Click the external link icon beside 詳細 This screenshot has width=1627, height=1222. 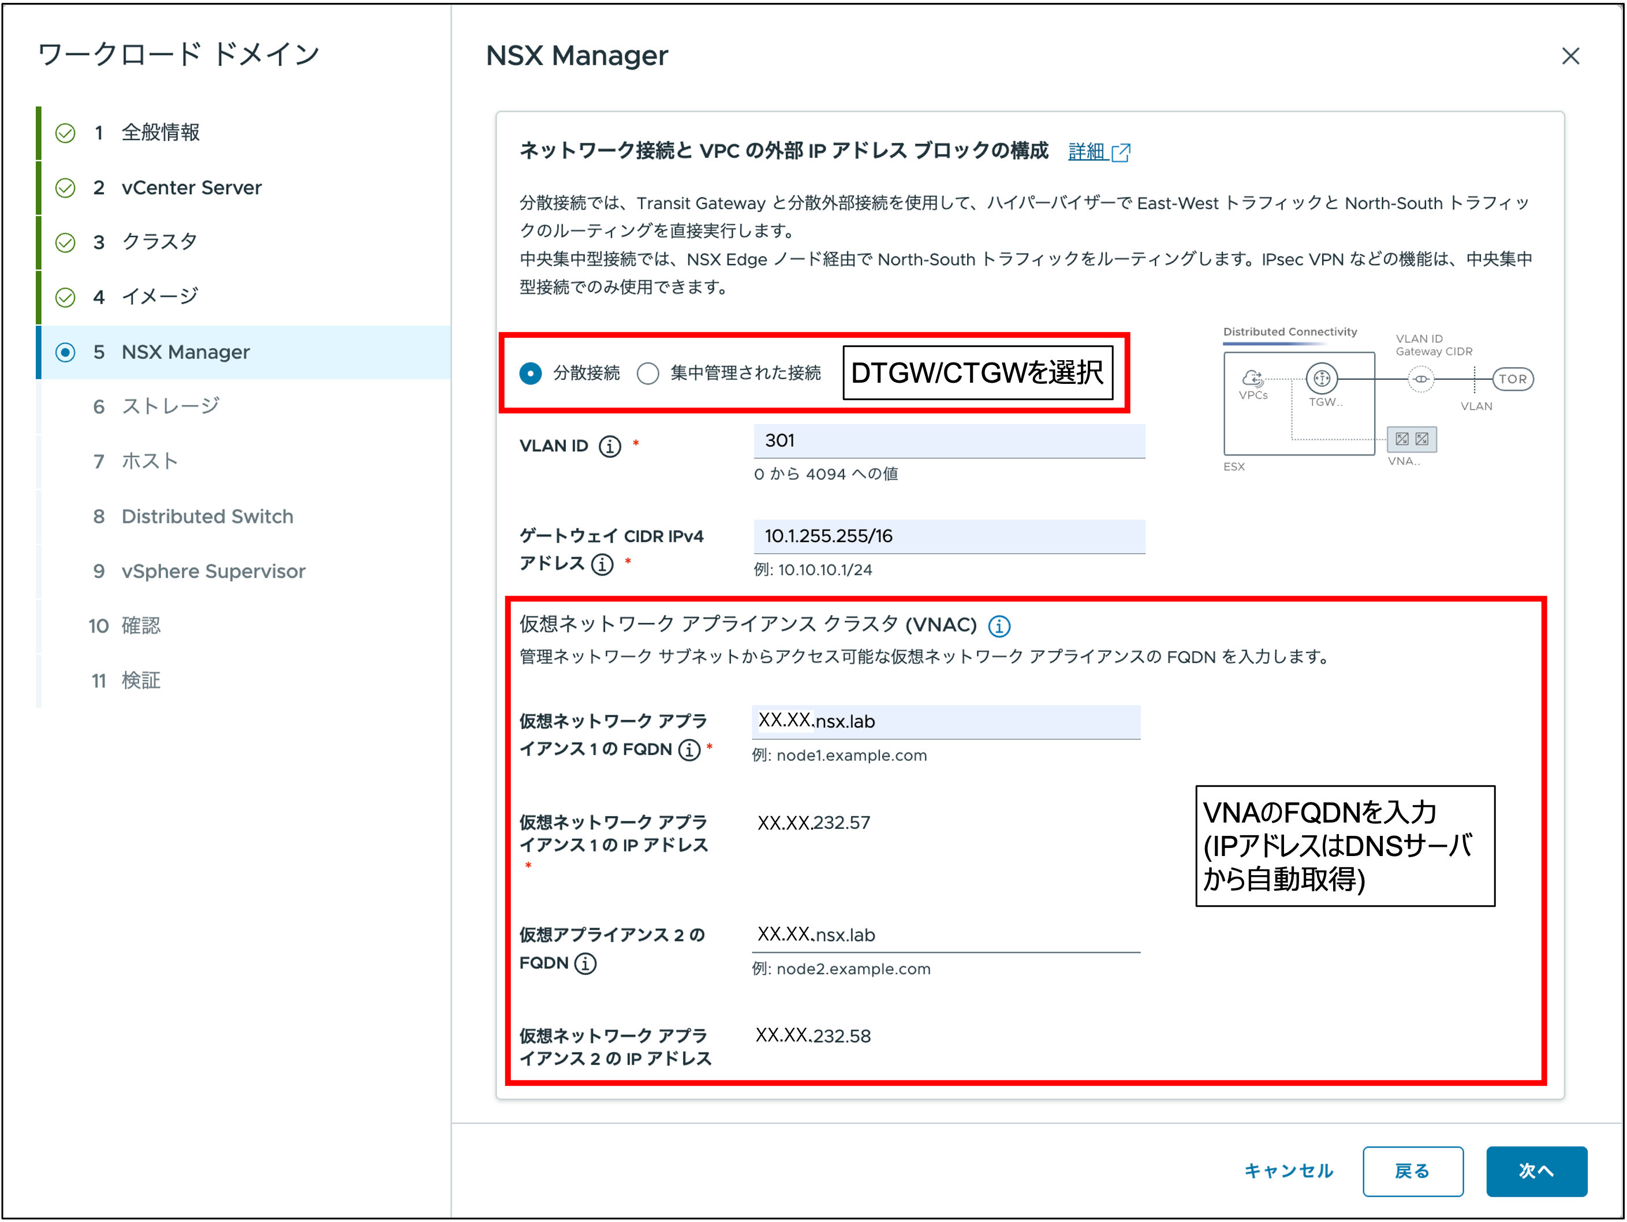[x=1120, y=152]
